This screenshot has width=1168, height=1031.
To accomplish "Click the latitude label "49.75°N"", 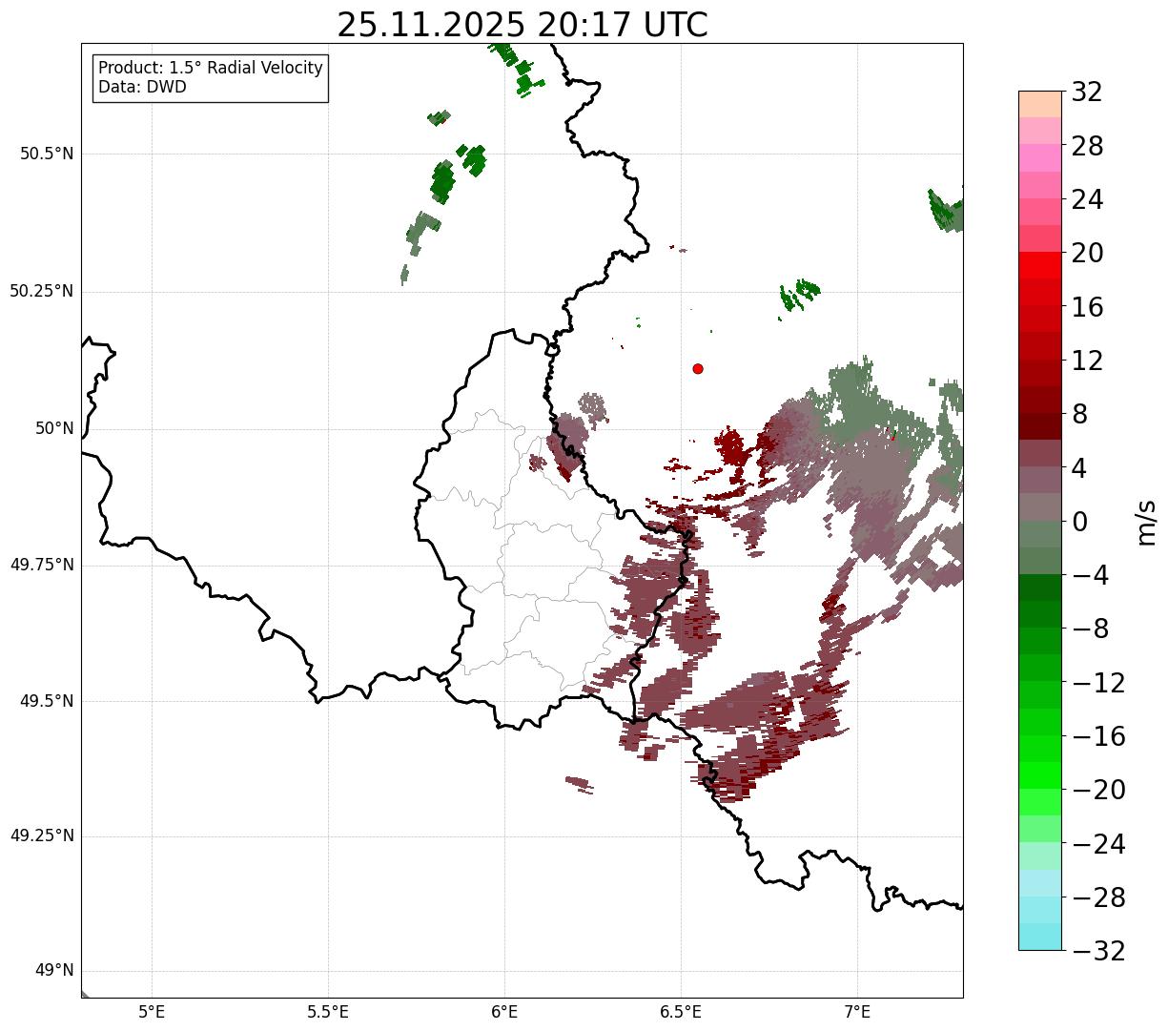I will pyautogui.click(x=42, y=565).
